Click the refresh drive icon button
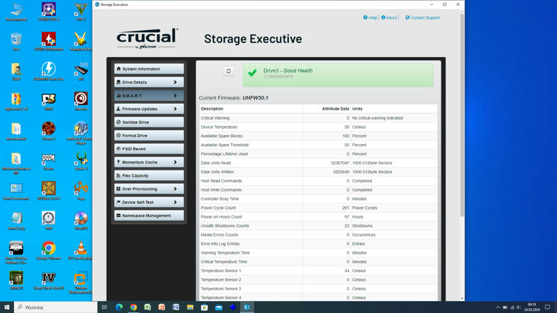Screen dimensions: 557x313 click(228, 71)
